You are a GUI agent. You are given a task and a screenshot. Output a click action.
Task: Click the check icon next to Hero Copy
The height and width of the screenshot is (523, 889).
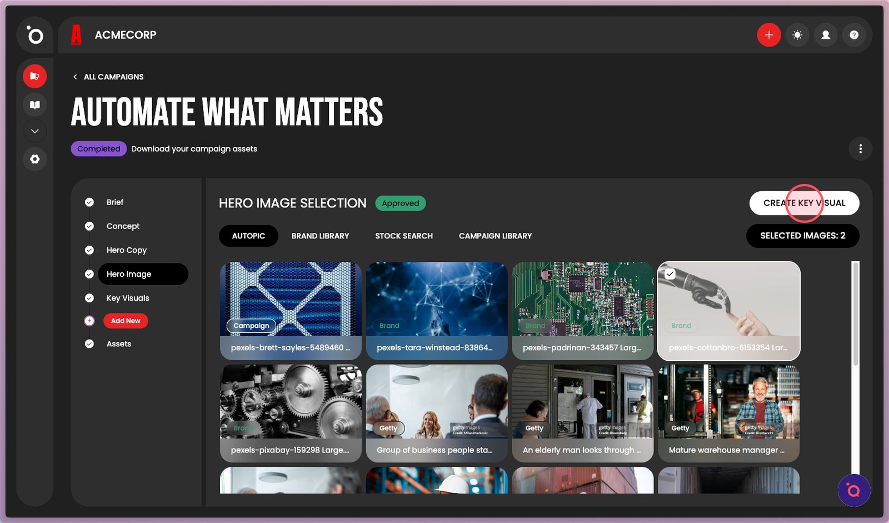(89, 250)
